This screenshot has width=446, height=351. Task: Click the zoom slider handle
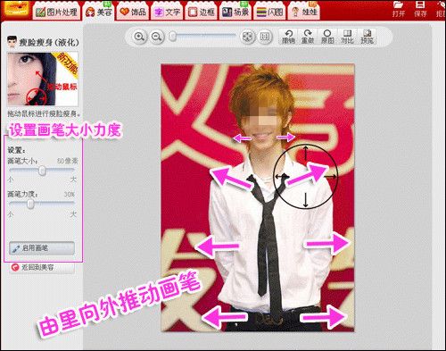tap(173, 37)
